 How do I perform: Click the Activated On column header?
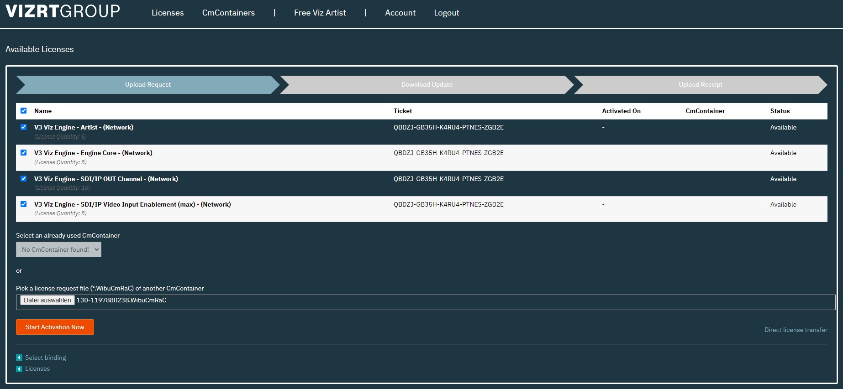coord(621,111)
